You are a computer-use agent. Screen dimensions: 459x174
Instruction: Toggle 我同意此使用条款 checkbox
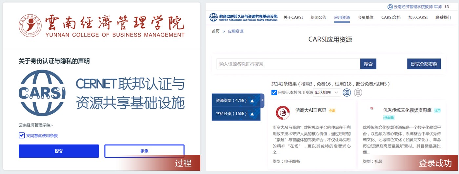coord(22,135)
